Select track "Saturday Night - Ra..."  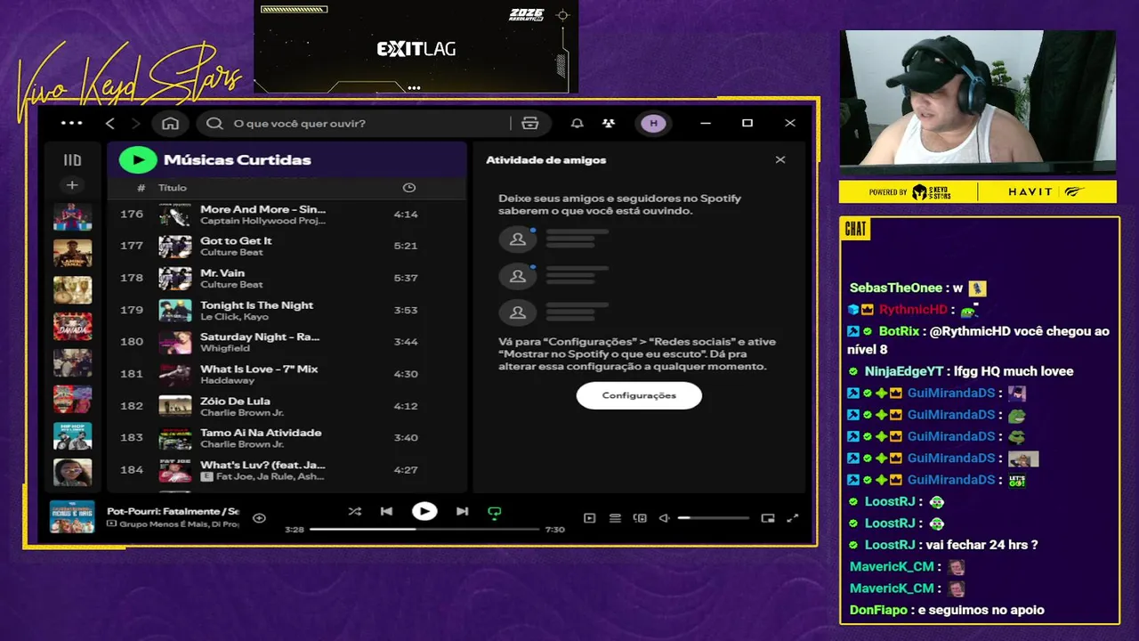[260, 337]
